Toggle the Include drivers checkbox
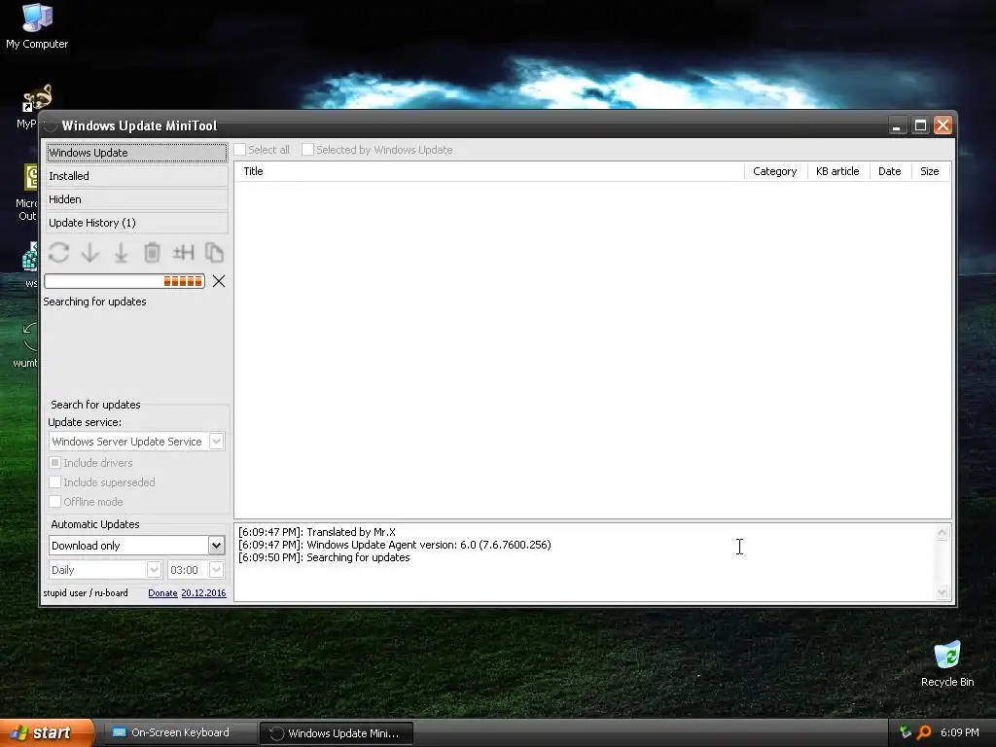Screen dimensions: 996x747 (x=55, y=462)
